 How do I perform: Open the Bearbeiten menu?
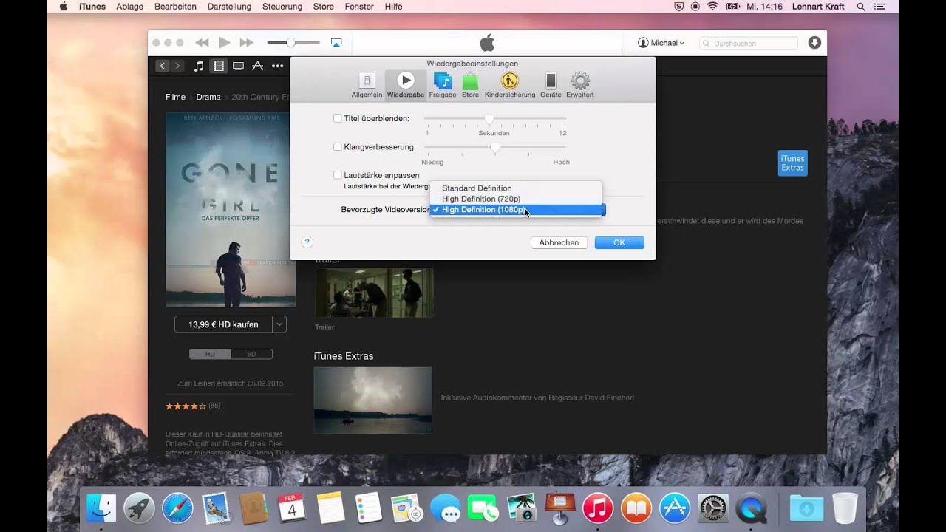[175, 7]
